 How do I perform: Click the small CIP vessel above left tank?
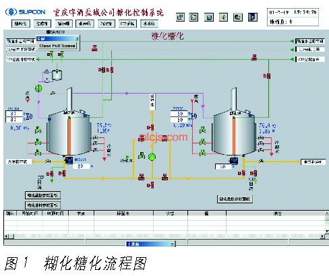[x=57, y=75]
